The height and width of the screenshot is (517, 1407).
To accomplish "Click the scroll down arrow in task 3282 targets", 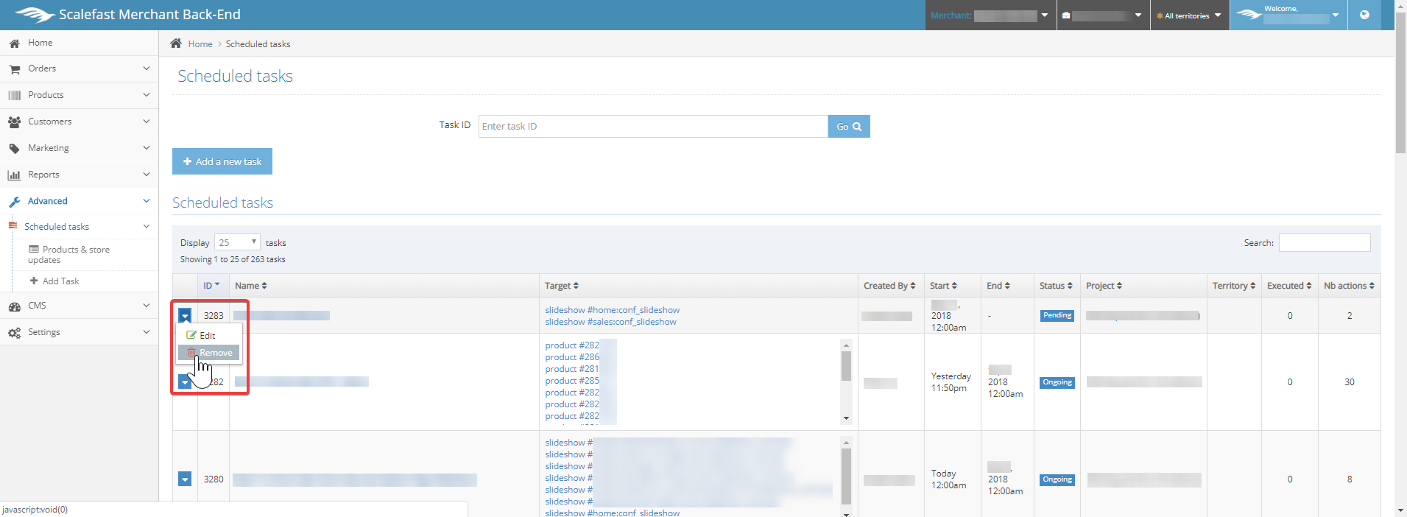I will point(846,418).
